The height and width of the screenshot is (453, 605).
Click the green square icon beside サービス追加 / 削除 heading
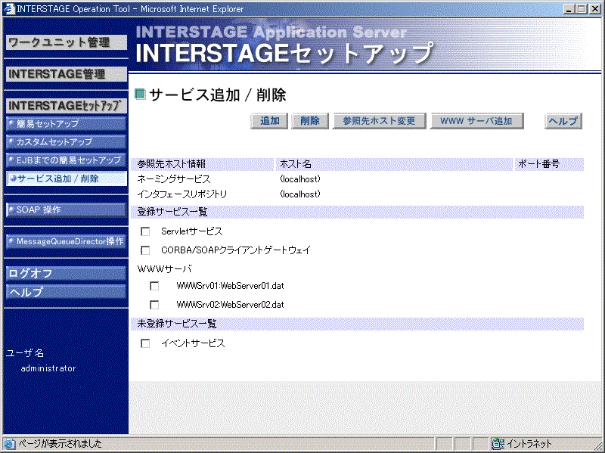point(140,94)
